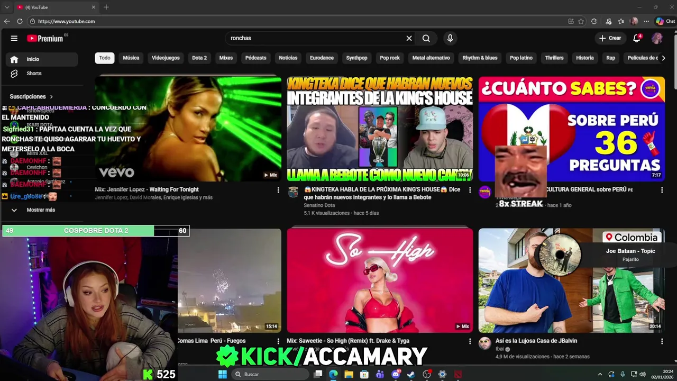This screenshot has height=381, width=677.
Task: Open the YouTube account avatar menu
Action: coord(657,38)
